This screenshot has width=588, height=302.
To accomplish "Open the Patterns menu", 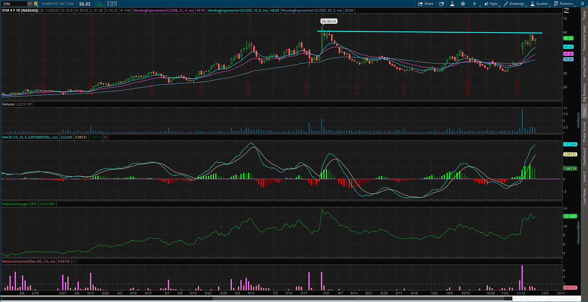I will [x=564, y=4].
